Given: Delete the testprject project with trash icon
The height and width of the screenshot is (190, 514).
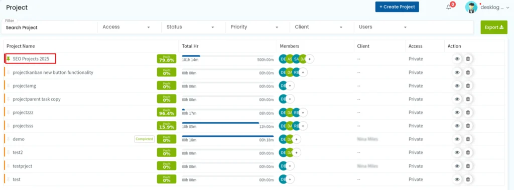Looking at the screenshot, I should (468, 166).
